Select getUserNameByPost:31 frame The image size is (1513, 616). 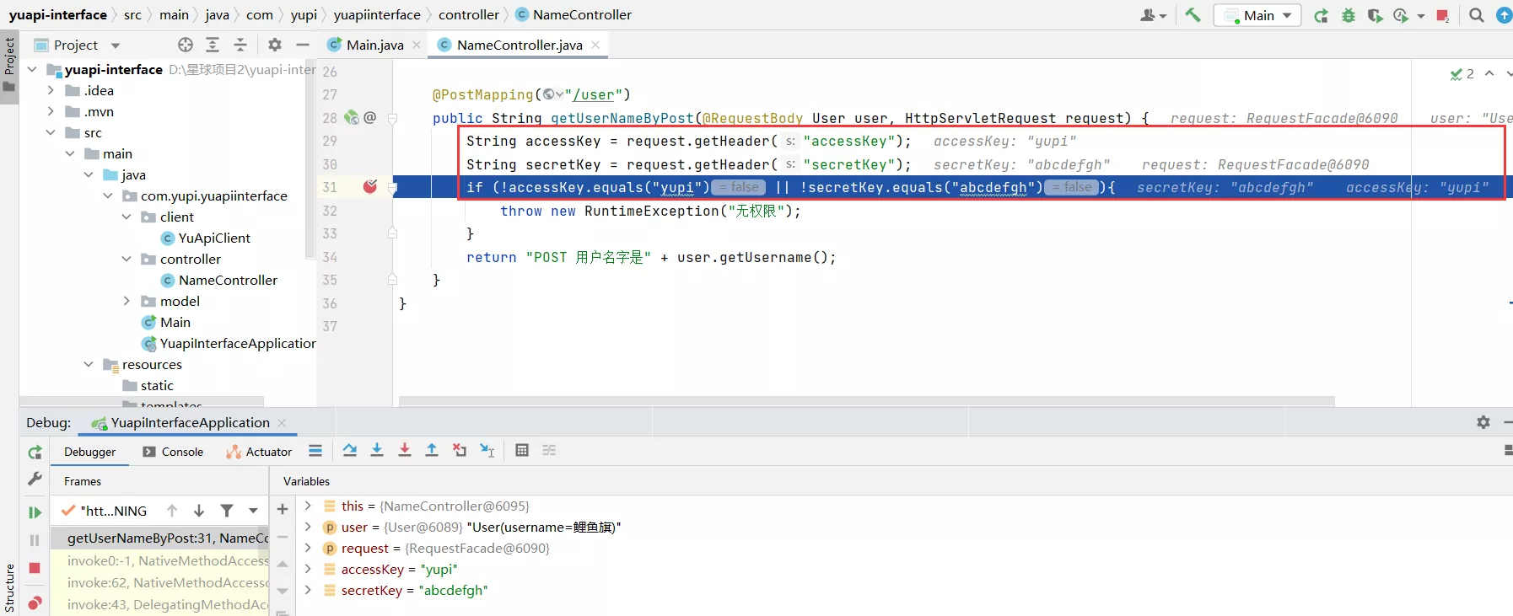tap(160, 538)
